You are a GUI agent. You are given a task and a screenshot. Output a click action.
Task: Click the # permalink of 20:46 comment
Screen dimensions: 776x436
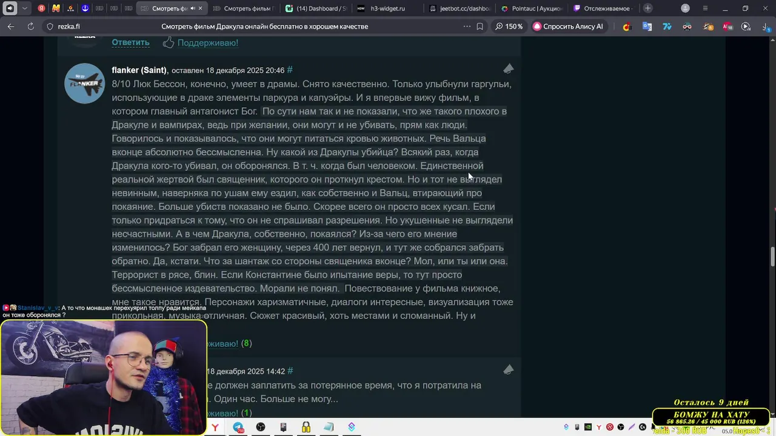(x=290, y=70)
